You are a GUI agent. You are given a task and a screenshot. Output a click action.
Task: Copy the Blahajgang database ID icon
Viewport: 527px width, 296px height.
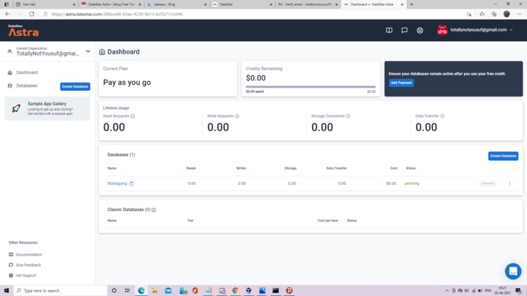pyautogui.click(x=131, y=184)
